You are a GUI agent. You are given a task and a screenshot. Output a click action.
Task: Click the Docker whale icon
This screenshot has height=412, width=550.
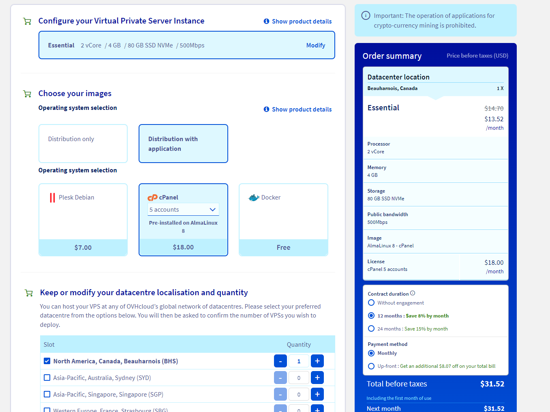(x=254, y=197)
